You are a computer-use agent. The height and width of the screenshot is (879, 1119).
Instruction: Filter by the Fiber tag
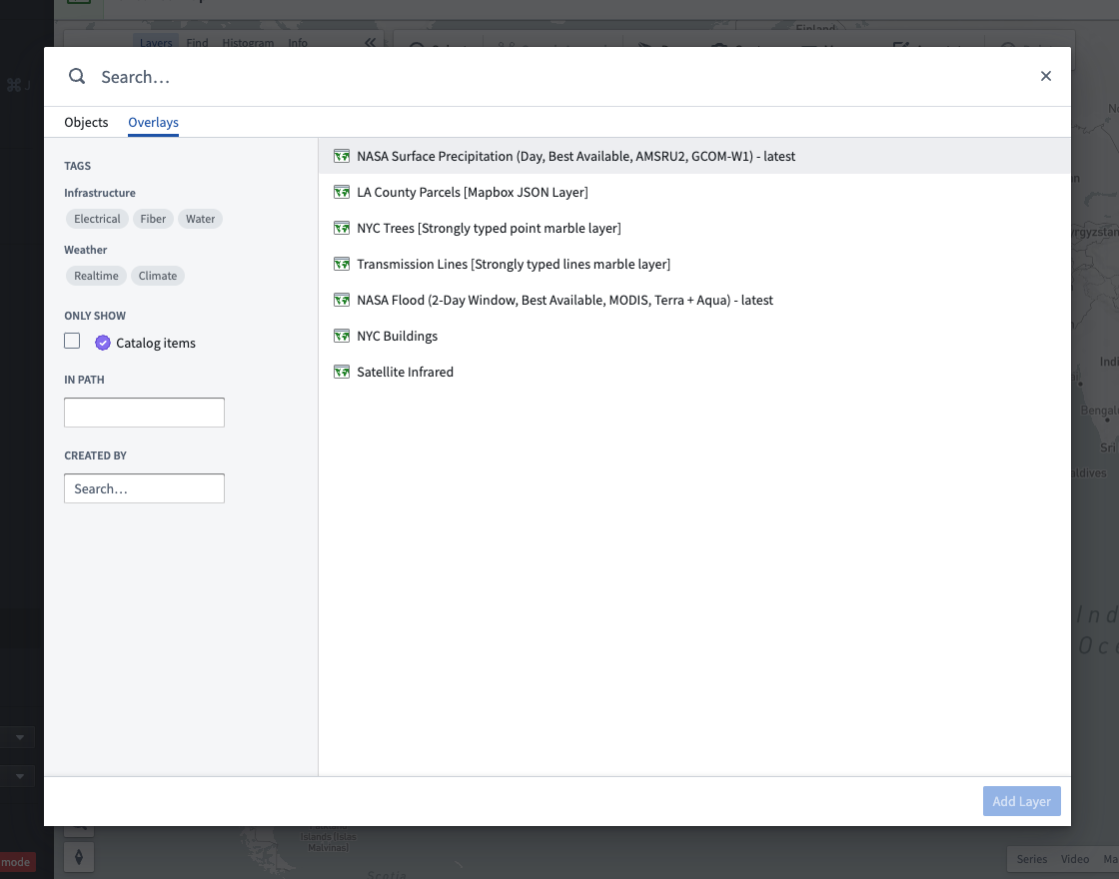point(153,219)
